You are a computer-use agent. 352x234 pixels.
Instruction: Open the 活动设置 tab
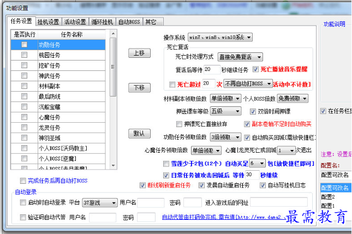pyautogui.click(x=75, y=22)
